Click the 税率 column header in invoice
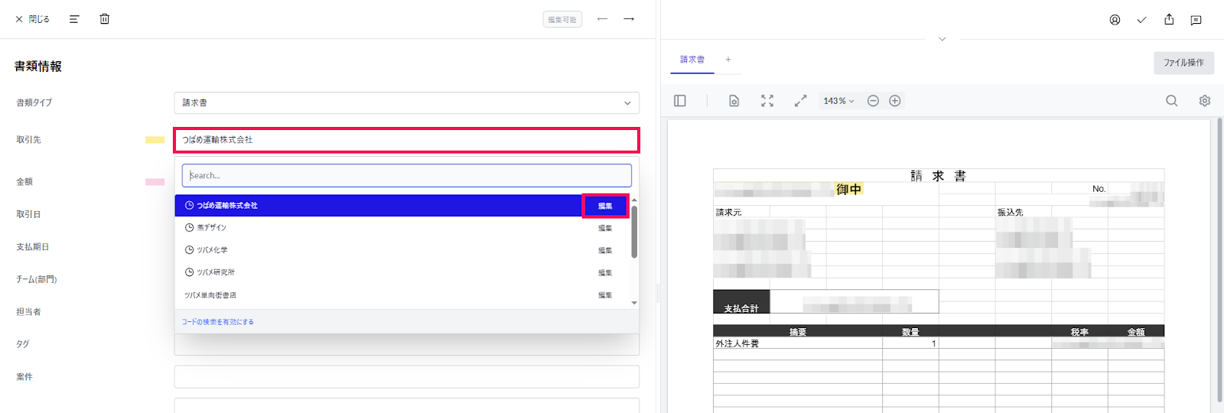1224x413 pixels. point(1079,331)
